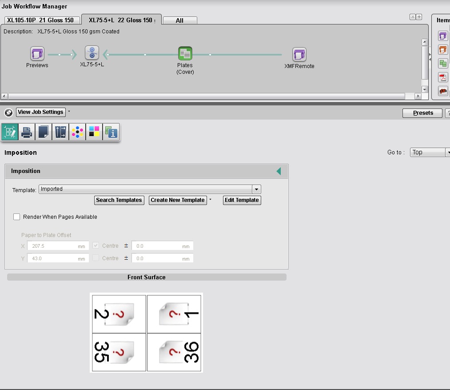Select the Previews workflow node

click(37, 54)
